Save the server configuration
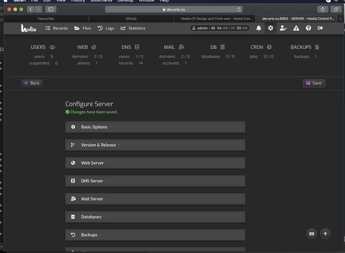The height and width of the screenshot is (253, 345). 314,83
